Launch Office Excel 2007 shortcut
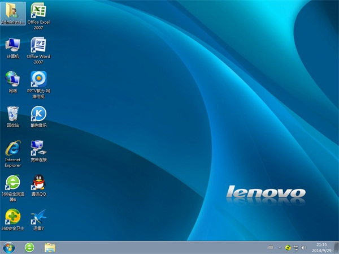 (38, 11)
